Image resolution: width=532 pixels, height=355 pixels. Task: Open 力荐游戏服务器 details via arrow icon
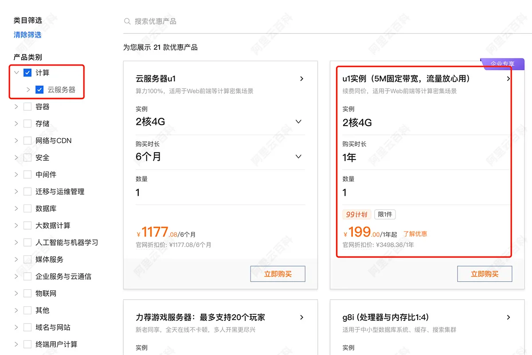pos(301,317)
